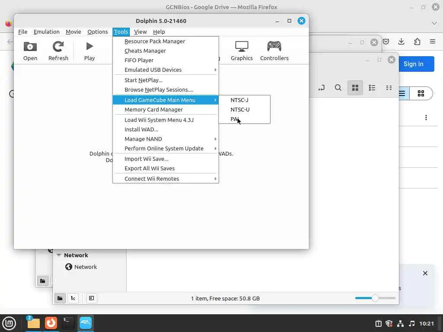Dismiss the Drive notification with X
Image resolution: width=443 pixels, height=332 pixels.
[425, 273]
